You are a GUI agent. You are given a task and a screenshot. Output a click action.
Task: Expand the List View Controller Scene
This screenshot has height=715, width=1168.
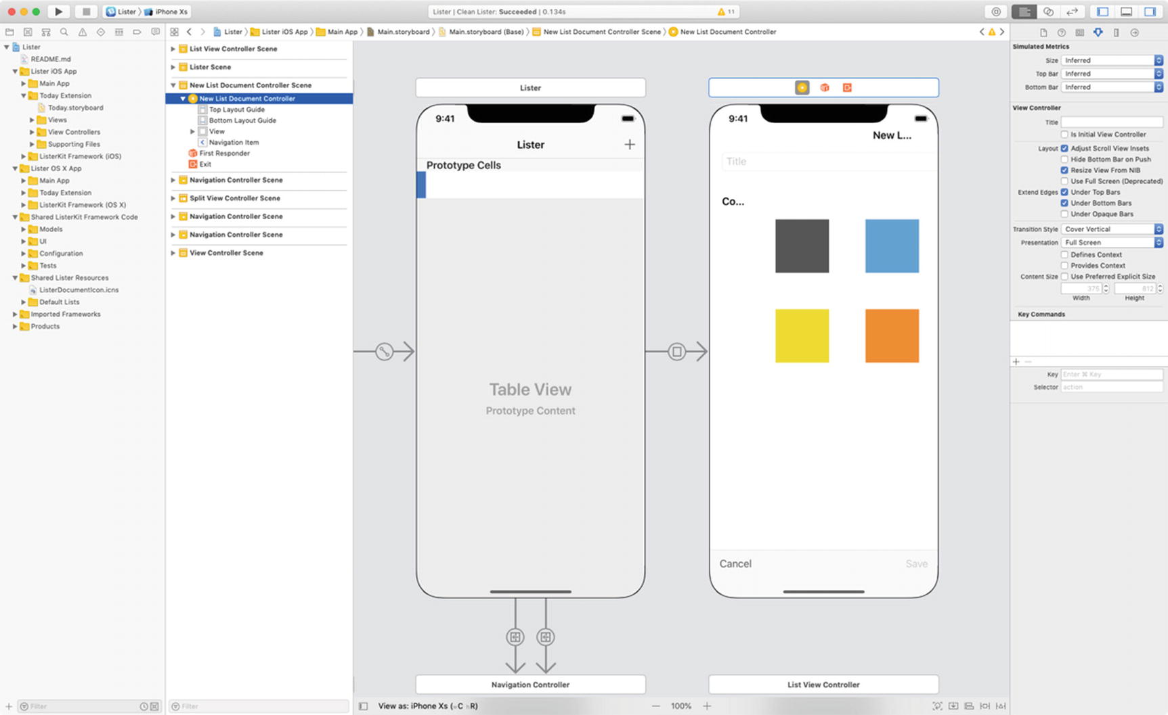pos(173,49)
